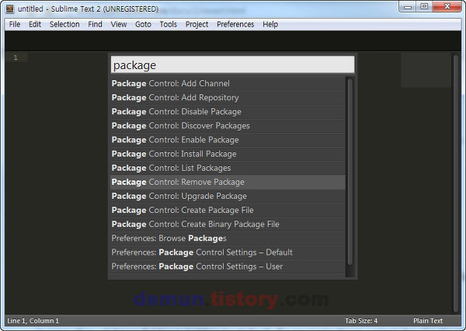466x331 pixels.
Task: Select Package Control: Discover Packages
Action: point(228,126)
